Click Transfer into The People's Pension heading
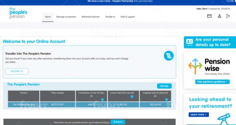 pyautogui.click(x=28, y=54)
